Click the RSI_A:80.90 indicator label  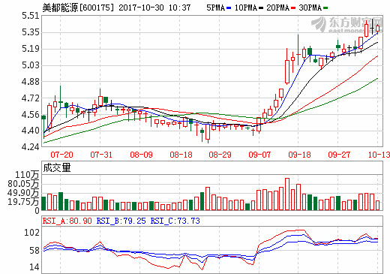coord(67,221)
